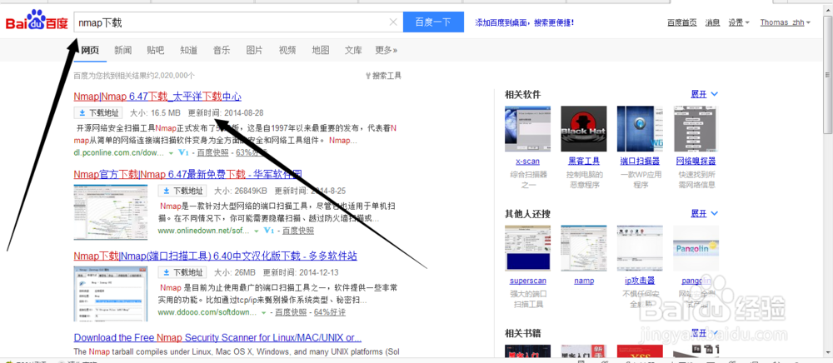Expand the 相关软件 section with 展开
833x363 pixels.
pos(704,94)
